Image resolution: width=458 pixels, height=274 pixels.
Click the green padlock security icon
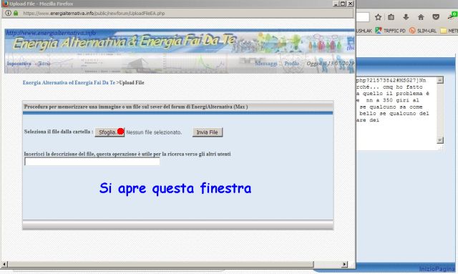point(16,13)
